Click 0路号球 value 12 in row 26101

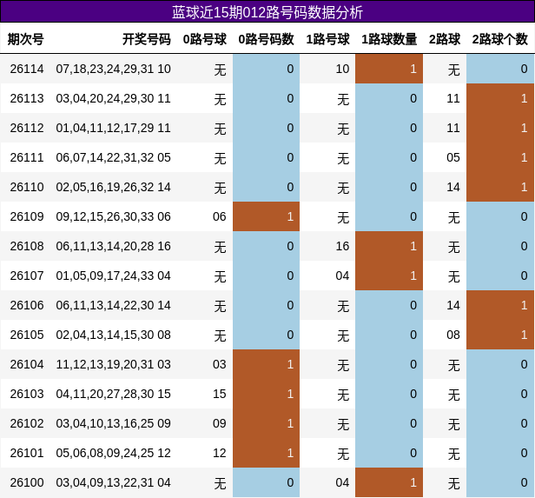coord(220,453)
